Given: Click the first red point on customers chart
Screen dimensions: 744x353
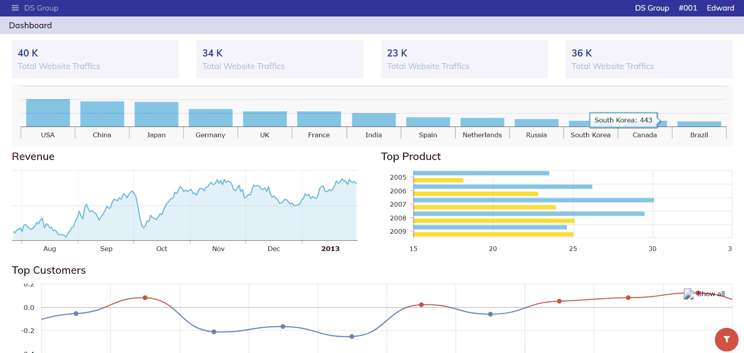Looking at the screenshot, I should [145, 298].
